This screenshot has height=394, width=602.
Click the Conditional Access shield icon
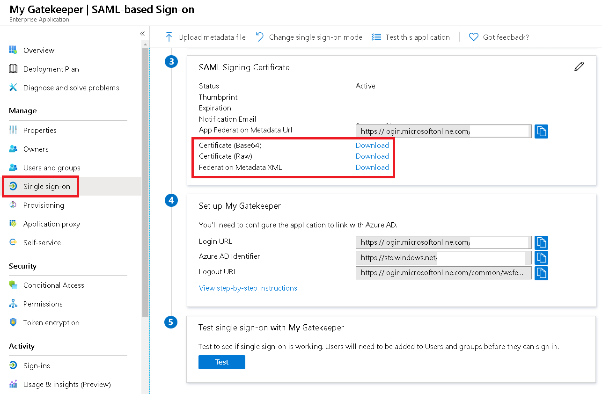click(13, 285)
